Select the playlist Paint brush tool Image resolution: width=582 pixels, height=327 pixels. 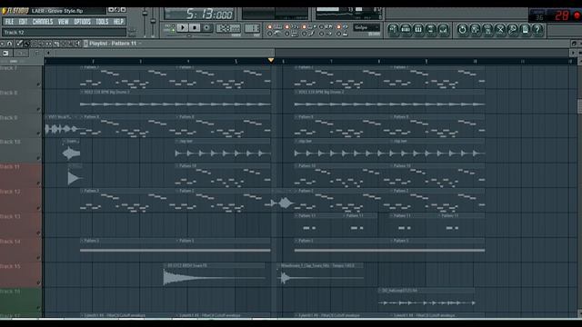tap(26, 44)
